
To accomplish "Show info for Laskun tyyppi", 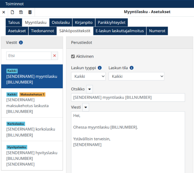I will tap(100, 68).
